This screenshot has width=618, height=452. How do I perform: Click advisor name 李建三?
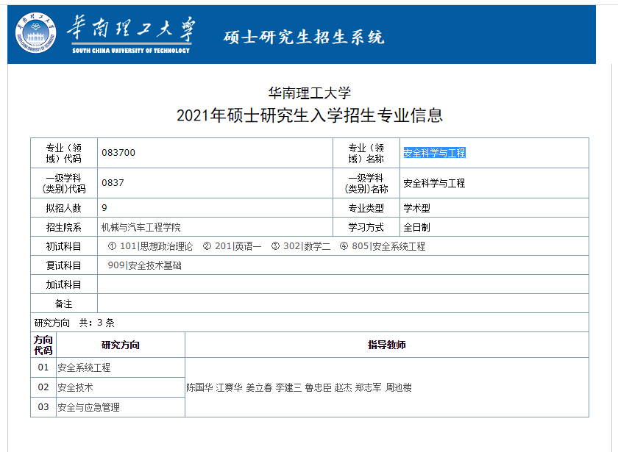tap(288, 388)
